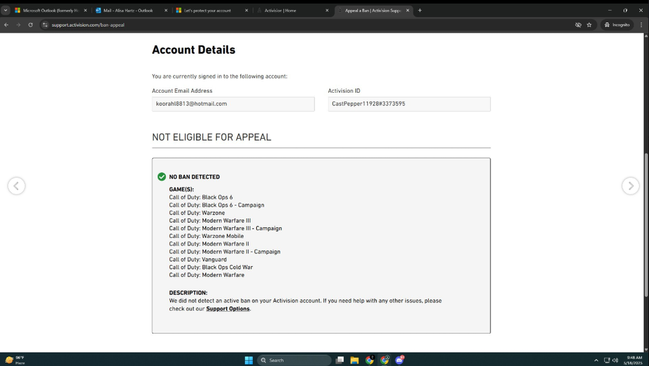Click the crossed-out eye icon in the address bar
Viewport: 649px width, 366px height.
[578, 25]
